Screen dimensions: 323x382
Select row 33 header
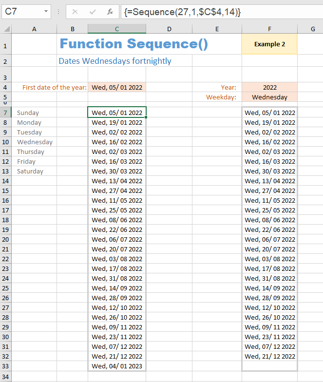(x=5, y=366)
